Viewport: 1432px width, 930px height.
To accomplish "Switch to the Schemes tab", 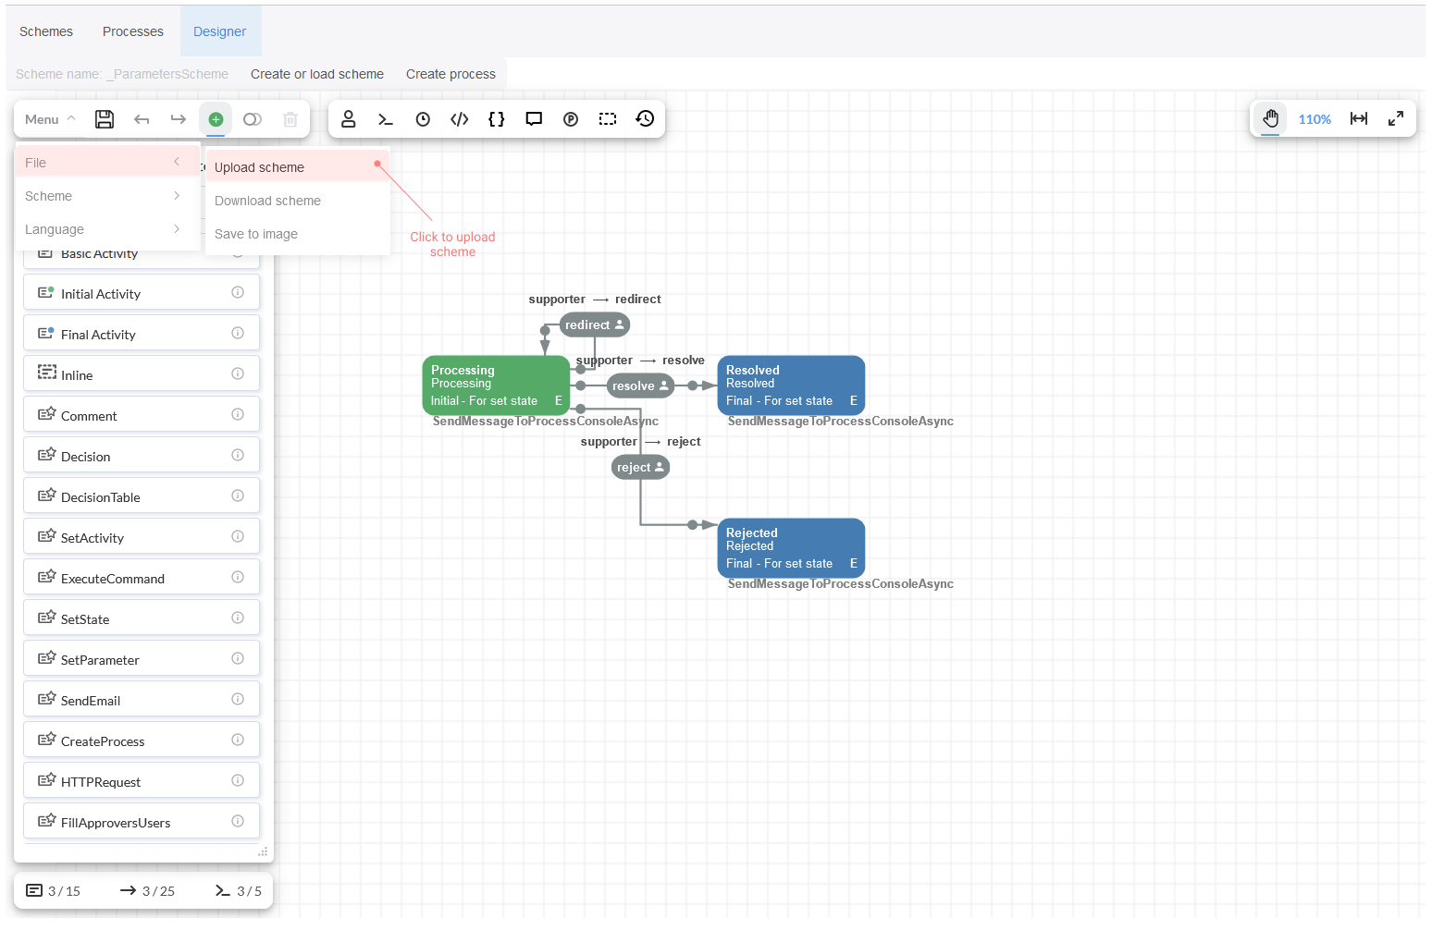I will click(46, 31).
